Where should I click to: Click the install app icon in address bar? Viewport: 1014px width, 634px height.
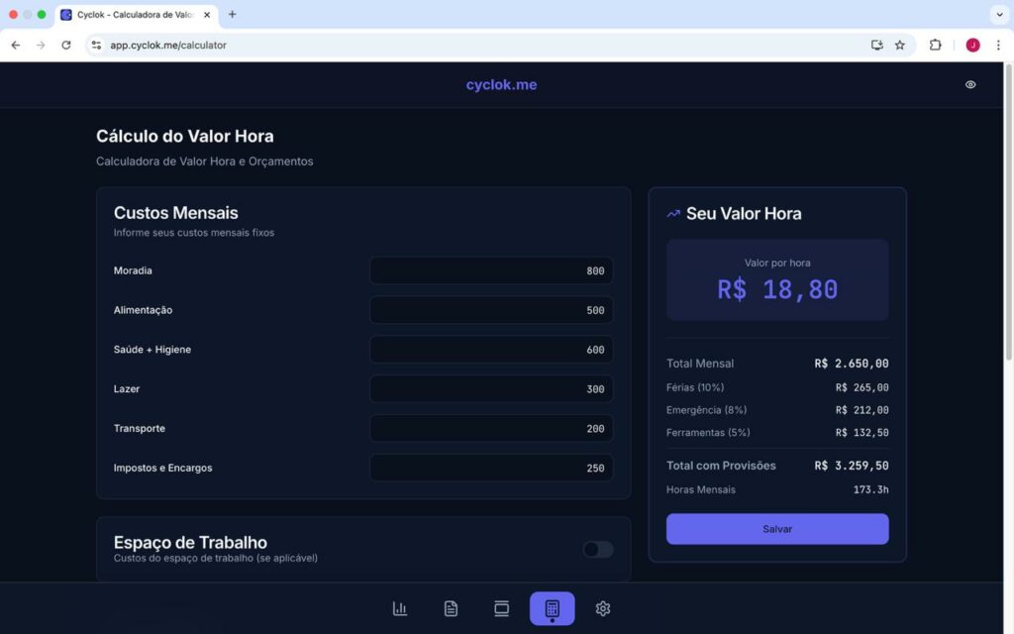(876, 45)
